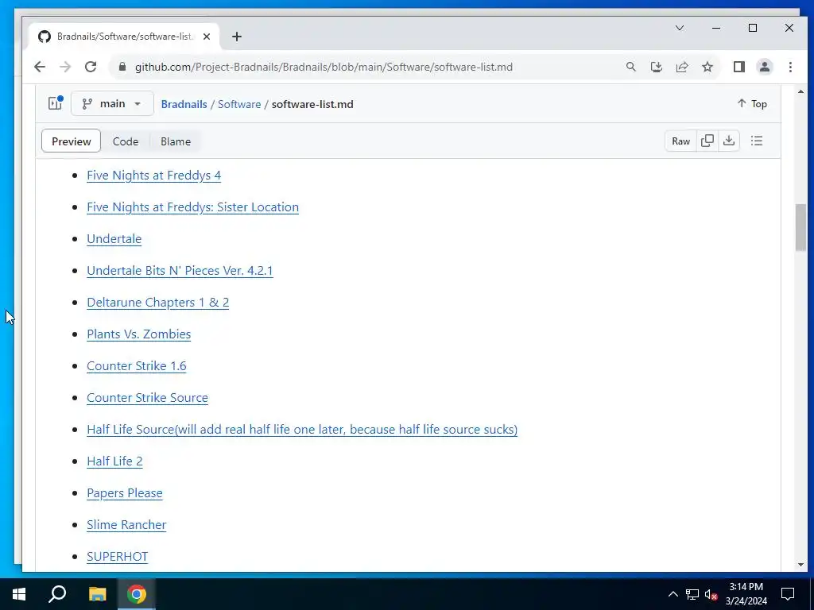Copy raw file contents icon
This screenshot has width=814, height=610.
(x=707, y=141)
